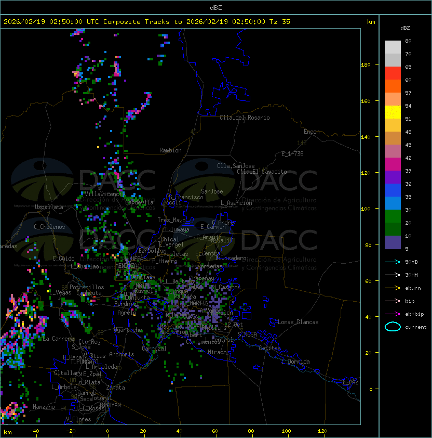Screen dimensions: 432x438
Task: Click the 'Carrizal' map label
Action: point(154,349)
